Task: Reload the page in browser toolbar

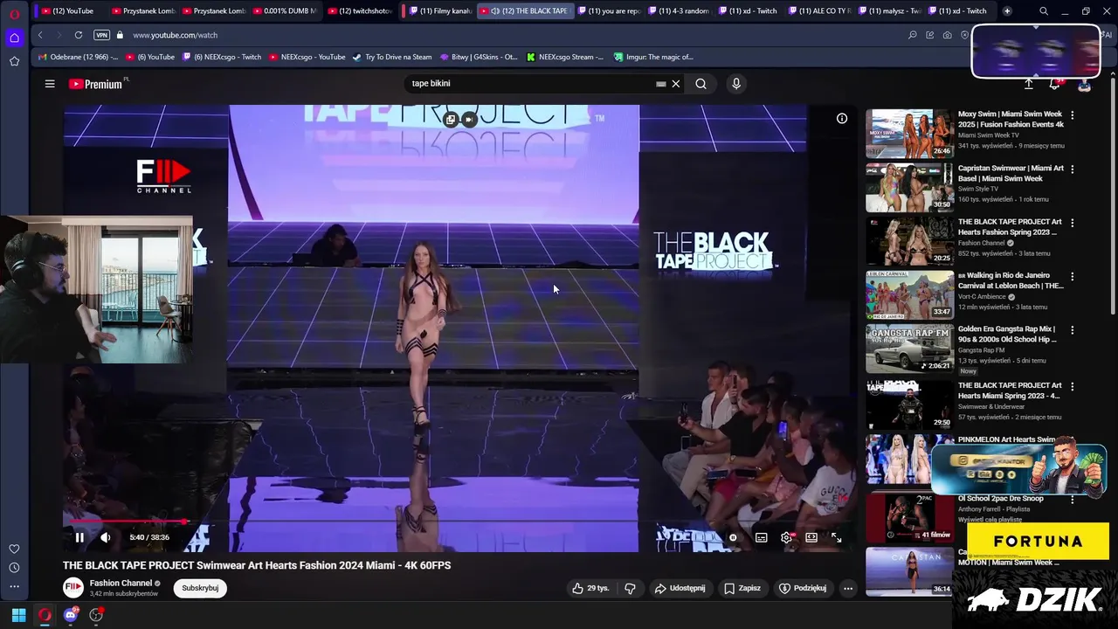Action: coord(79,35)
